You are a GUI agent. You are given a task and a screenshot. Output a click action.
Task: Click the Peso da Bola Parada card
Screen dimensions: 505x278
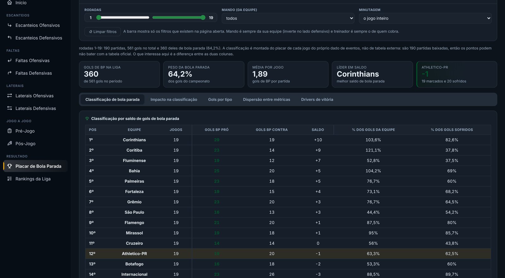click(x=204, y=74)
